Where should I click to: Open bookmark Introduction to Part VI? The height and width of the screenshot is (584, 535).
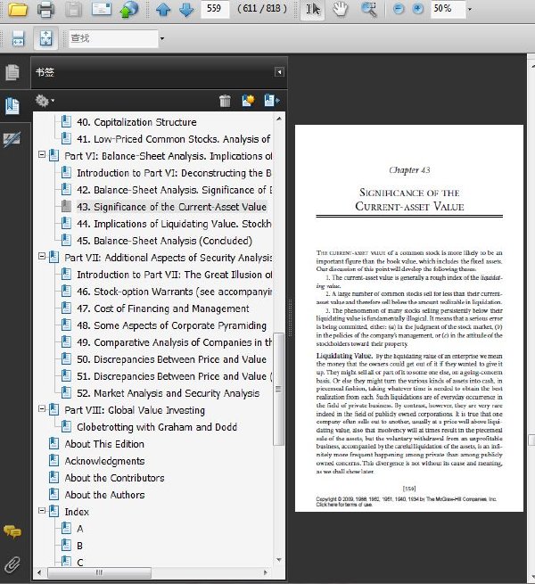[174, 173]
